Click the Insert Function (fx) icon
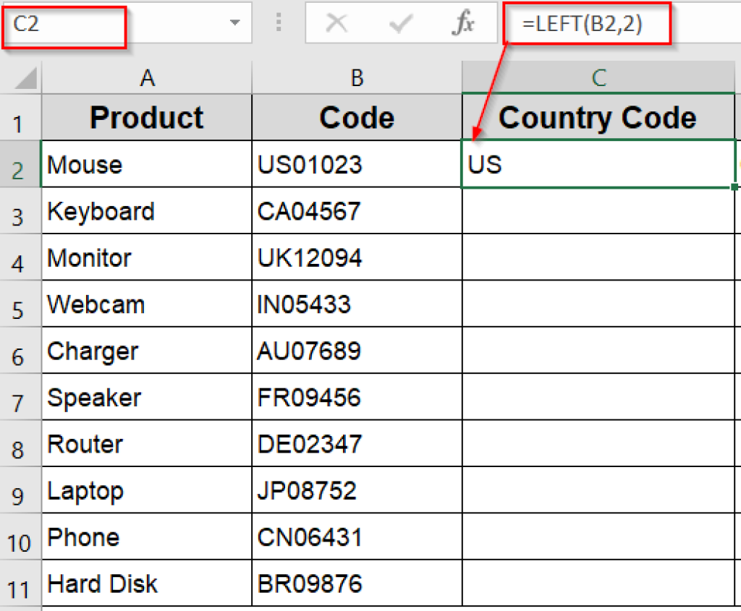This screenshot has width=741, height=611. click(x=465, y=23)
